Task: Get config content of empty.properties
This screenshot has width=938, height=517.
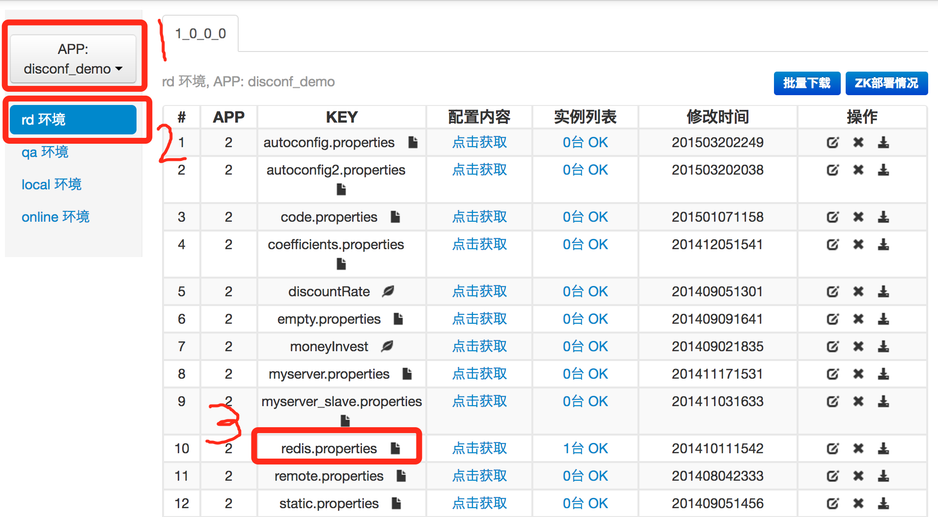Action: [479, 319]
